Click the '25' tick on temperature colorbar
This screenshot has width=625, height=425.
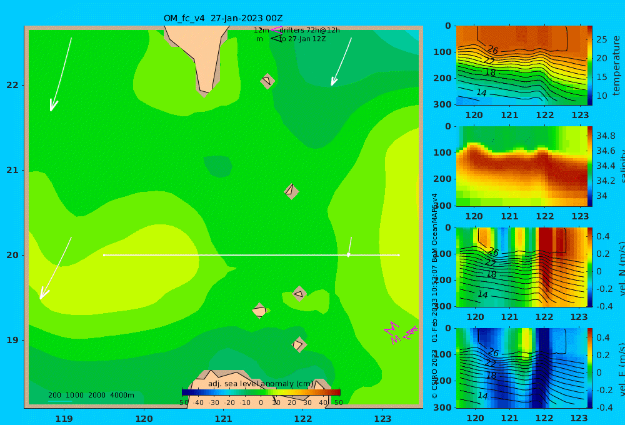(x=601, y=39)
